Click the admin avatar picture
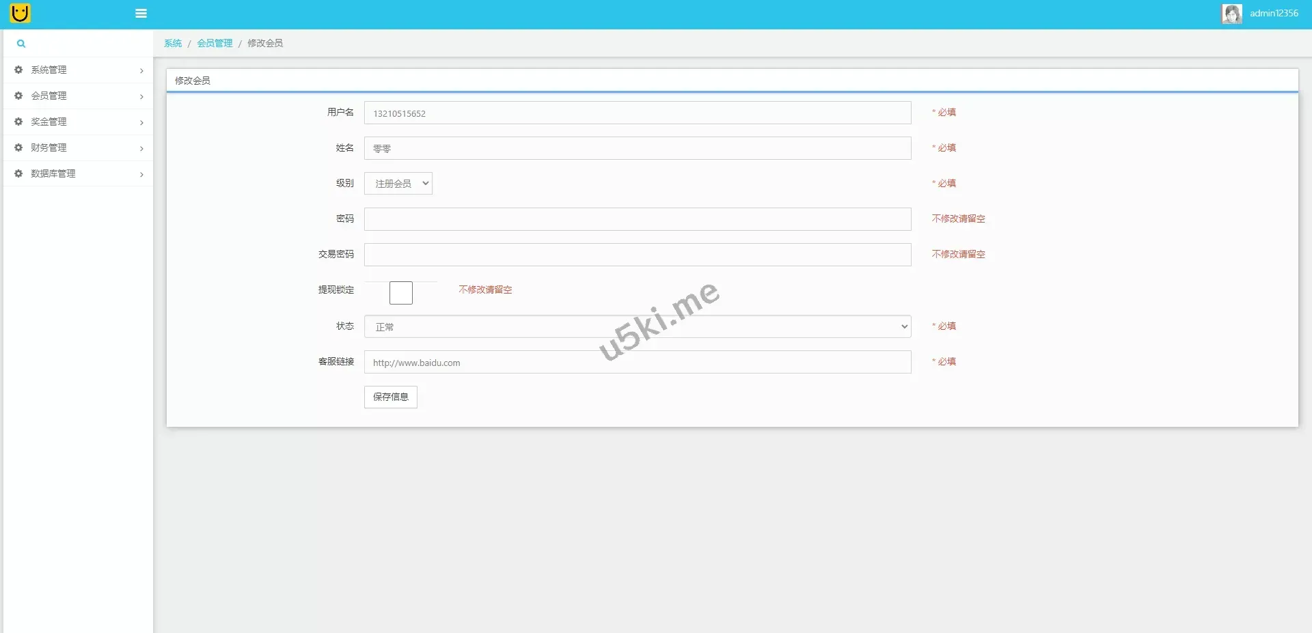 1231,14
